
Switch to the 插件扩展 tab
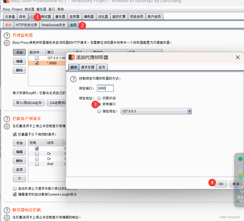pos(119,17)
